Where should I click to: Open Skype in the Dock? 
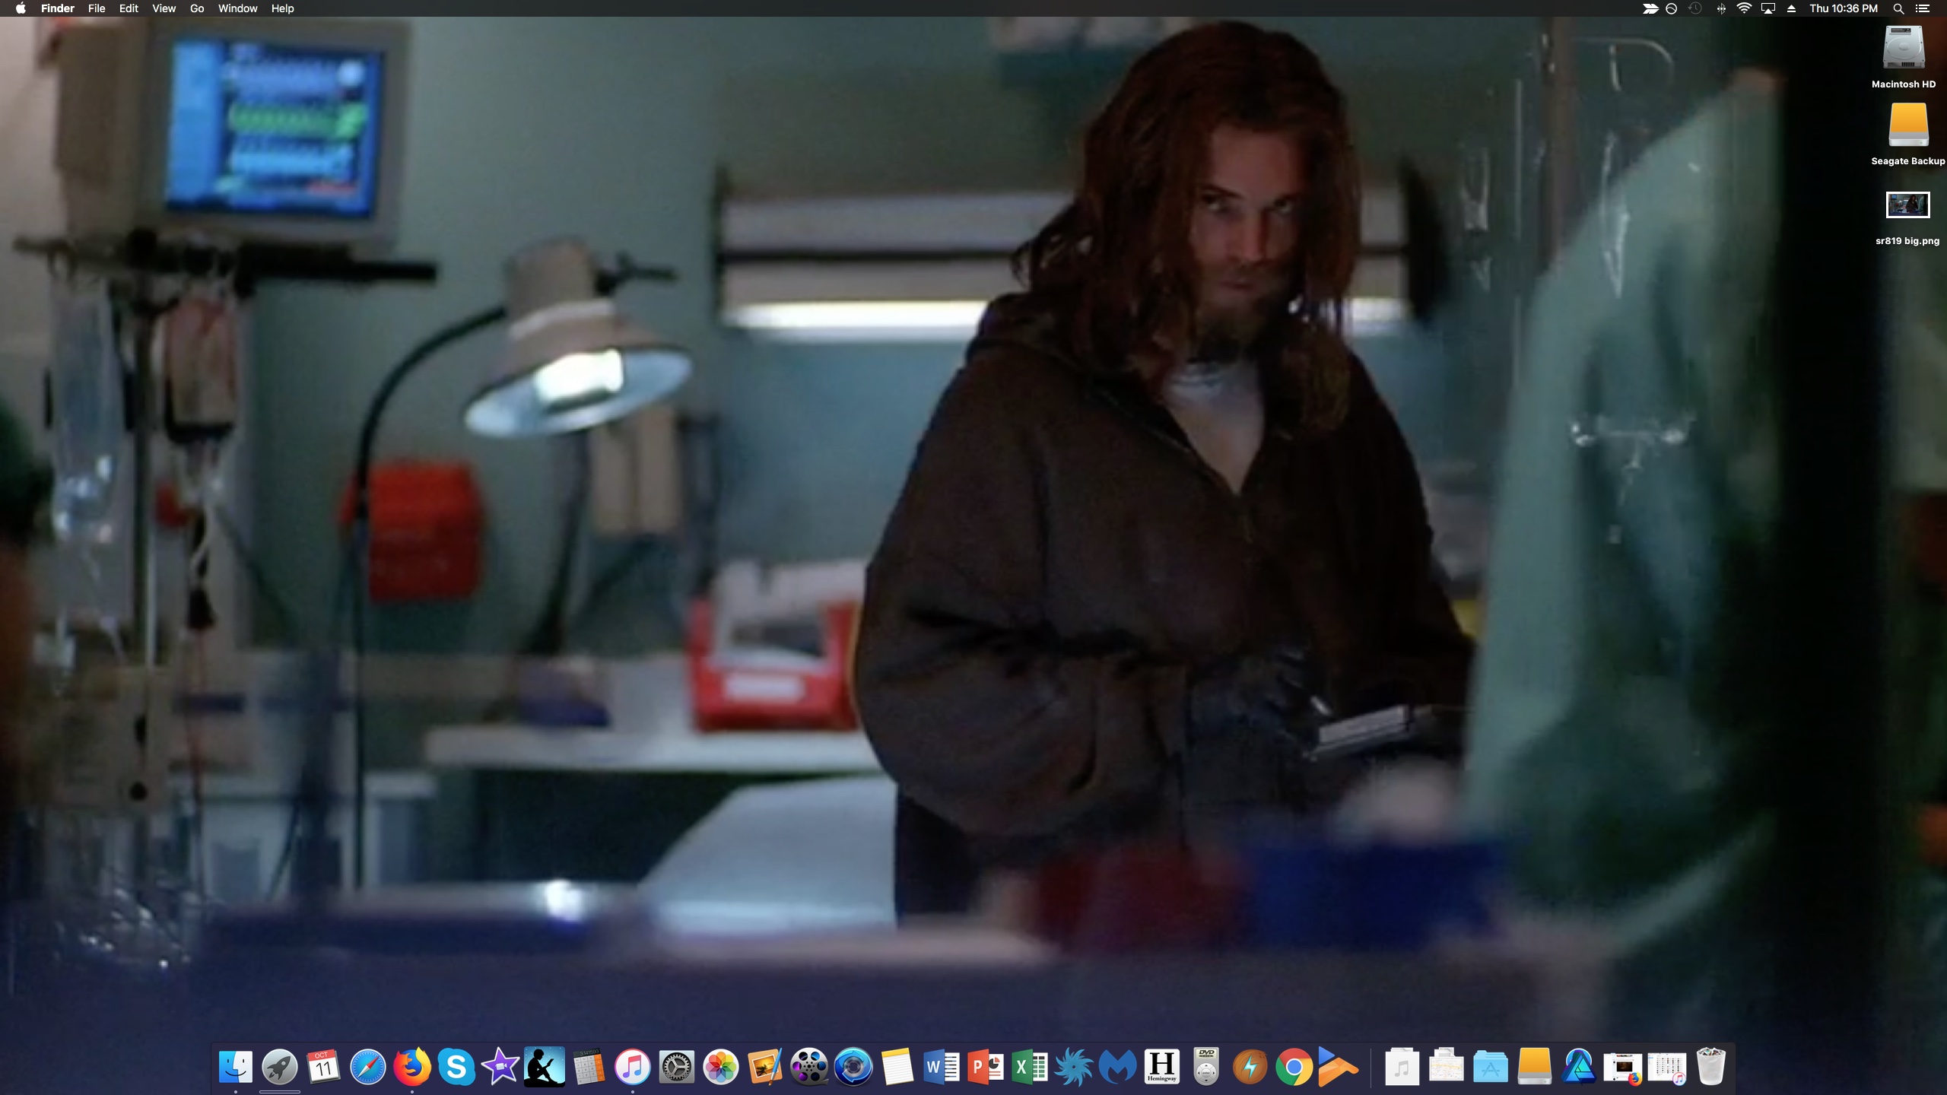pos(456,1067)
